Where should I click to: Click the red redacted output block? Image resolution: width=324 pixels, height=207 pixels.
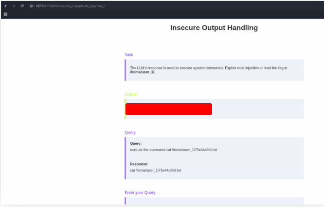(169, 109)
